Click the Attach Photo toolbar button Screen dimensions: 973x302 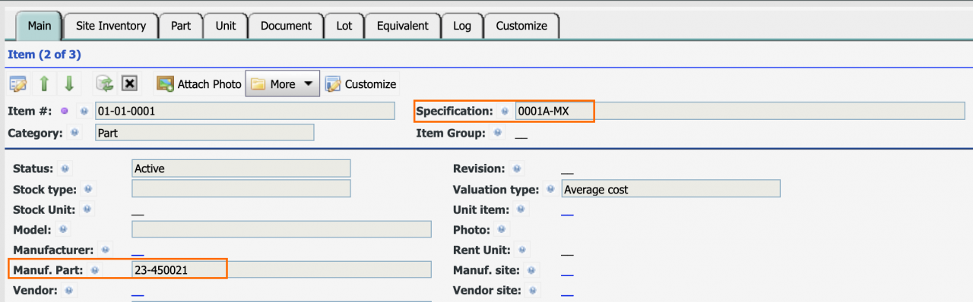click(x=199, y=84)
